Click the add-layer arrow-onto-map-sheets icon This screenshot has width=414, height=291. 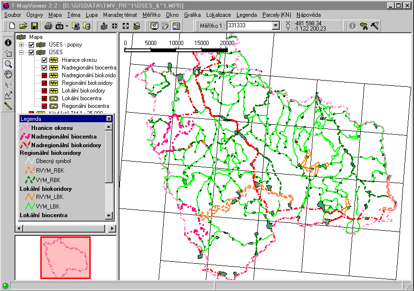point(104,26)
